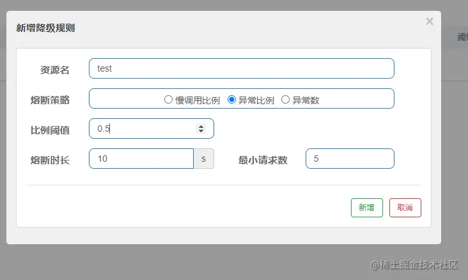Click the green 新增 button
Image resolution: width=468 pixels, height=280 pixels.
tap(367, 208)
